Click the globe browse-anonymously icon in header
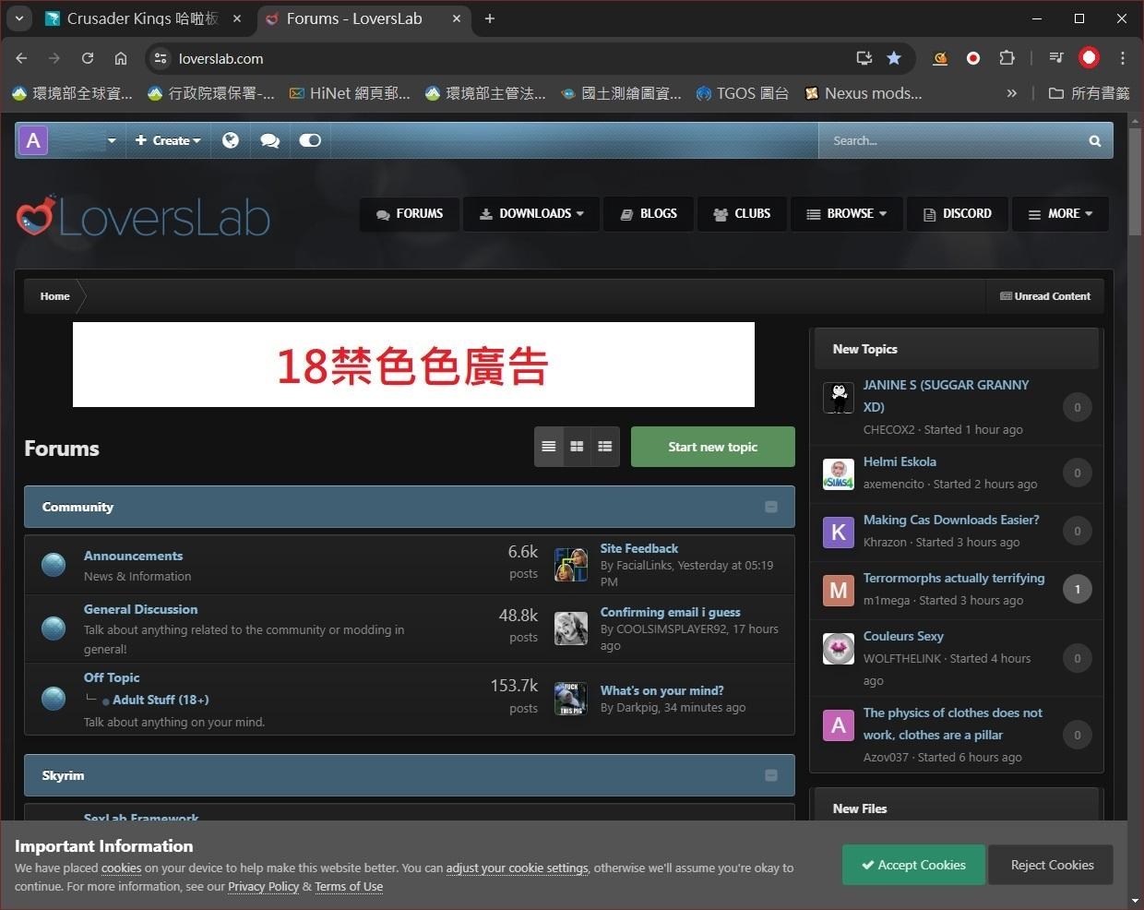Screen dimensions: 1144x910 pyautogui.click(x=231, y=140)
